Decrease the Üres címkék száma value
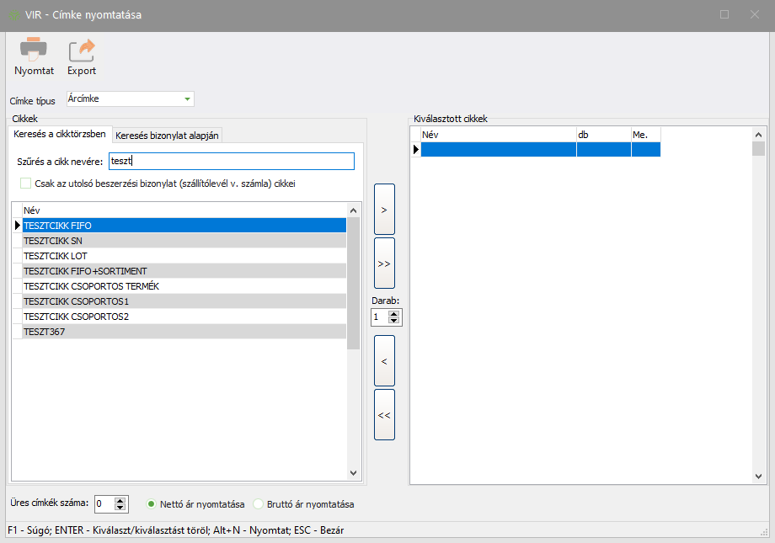The width and height of the screenshot is (775, 543). tap(120, 508)
